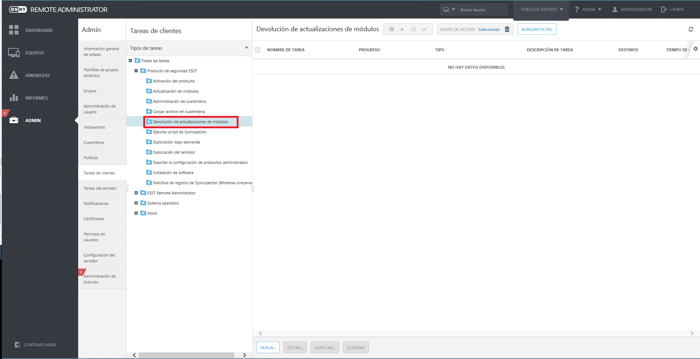Open the Instaladores section
Screen dimensions: 700x359
tap(102, 127)
